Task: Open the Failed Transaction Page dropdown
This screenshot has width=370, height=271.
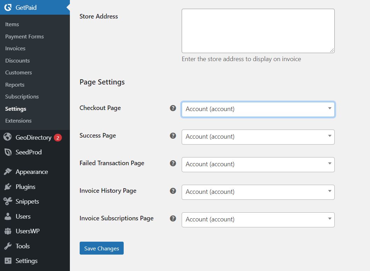Action: point(258,164)
